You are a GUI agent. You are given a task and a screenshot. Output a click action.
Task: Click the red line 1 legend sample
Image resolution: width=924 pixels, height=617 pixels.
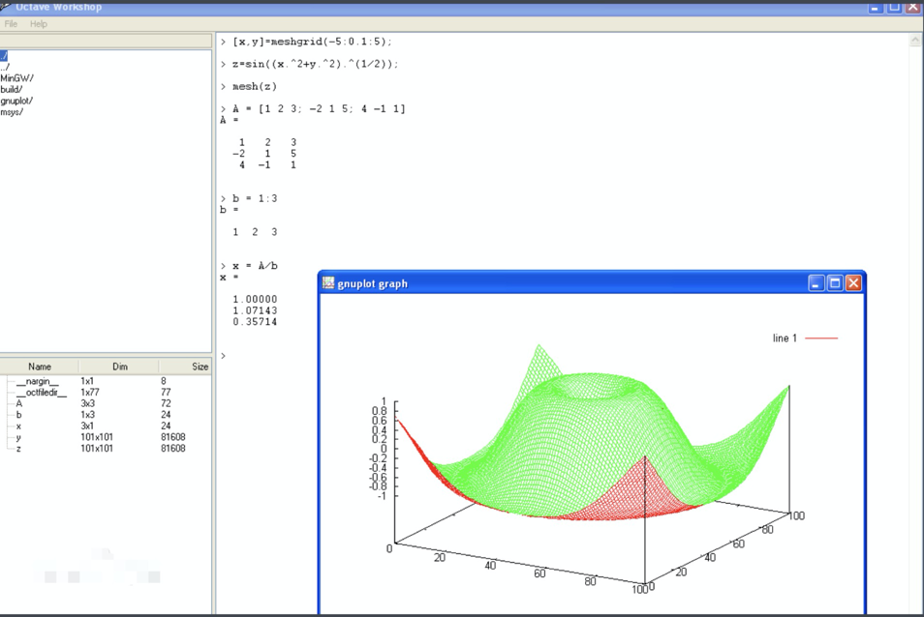(x=821, y=338)
